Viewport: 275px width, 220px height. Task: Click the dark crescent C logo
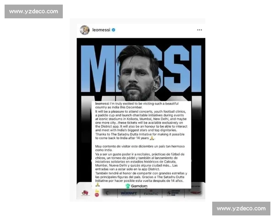coord(107,193)
